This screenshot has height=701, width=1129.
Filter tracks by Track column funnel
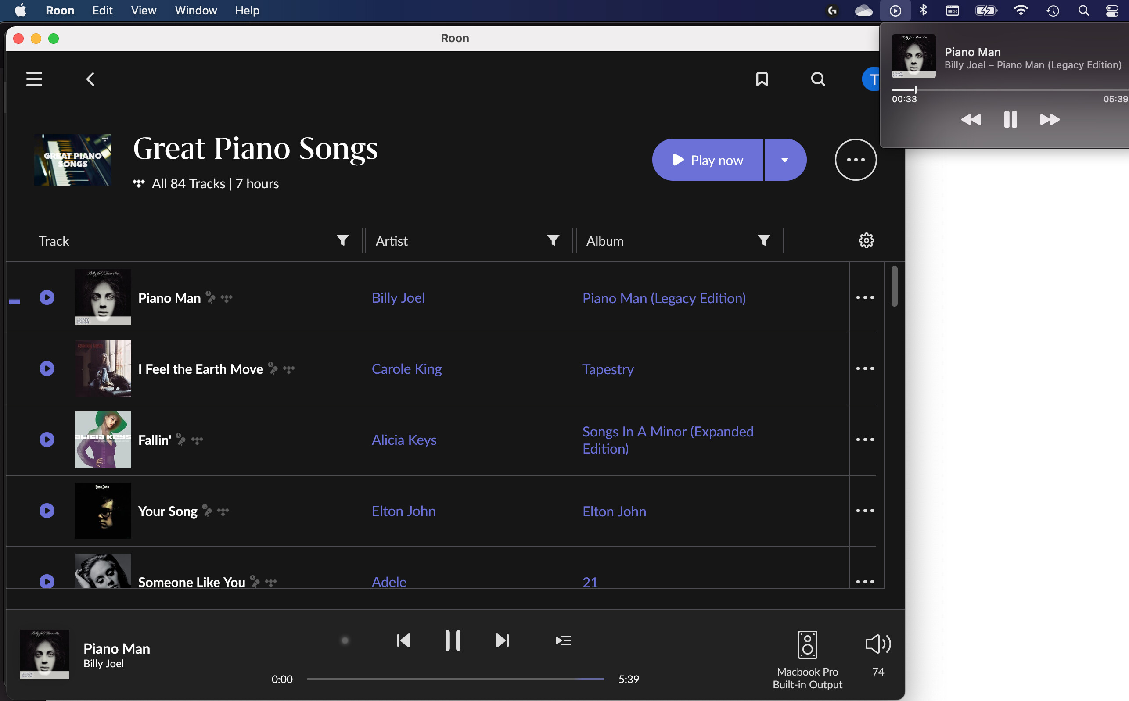point(342,240)
